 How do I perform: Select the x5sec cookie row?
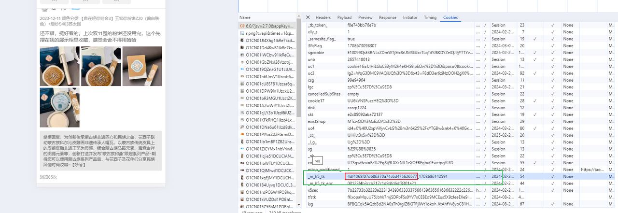(x=314, y=190)
